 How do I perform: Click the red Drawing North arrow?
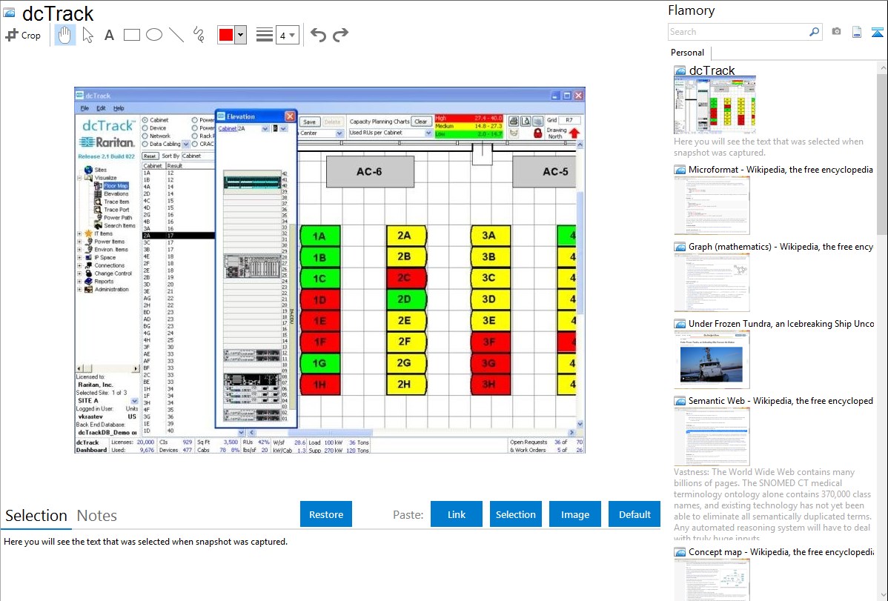coord(574,133)
